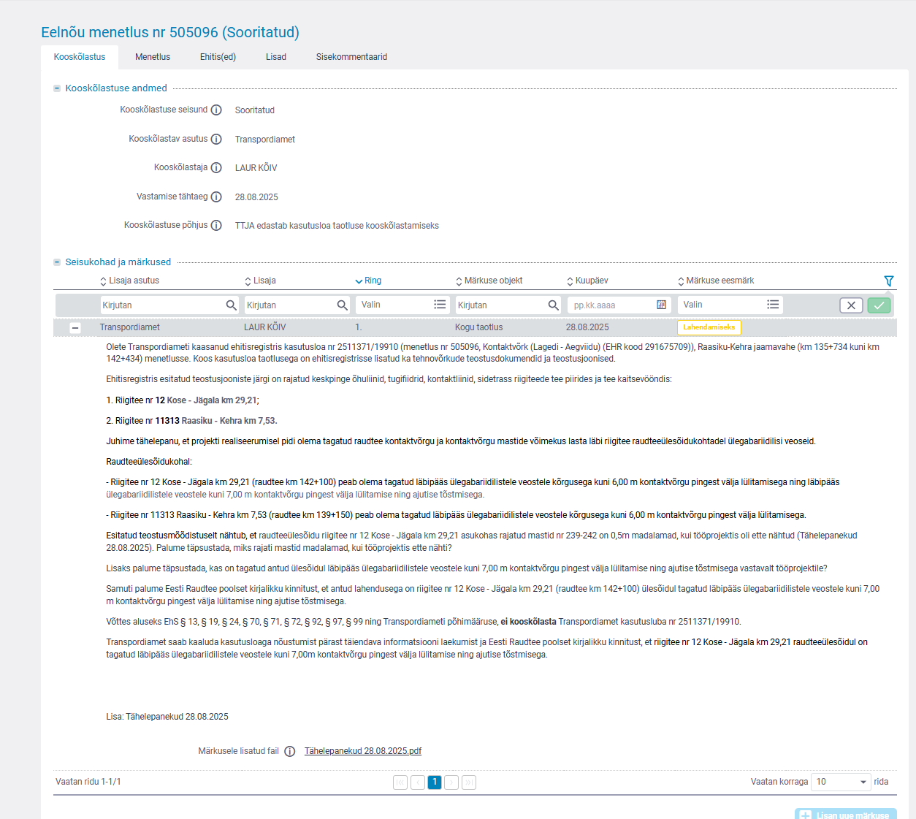
Task: Open the Kooskõlastuse põhjus info icon
Action: click(216, 226)
